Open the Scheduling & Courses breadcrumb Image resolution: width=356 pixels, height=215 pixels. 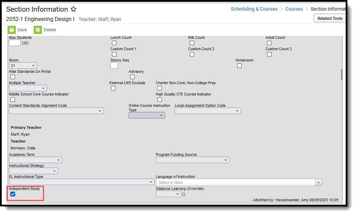coord(254,9)
